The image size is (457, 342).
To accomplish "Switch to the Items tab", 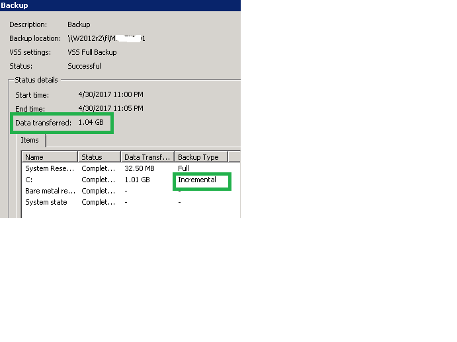I will [30, 140].
